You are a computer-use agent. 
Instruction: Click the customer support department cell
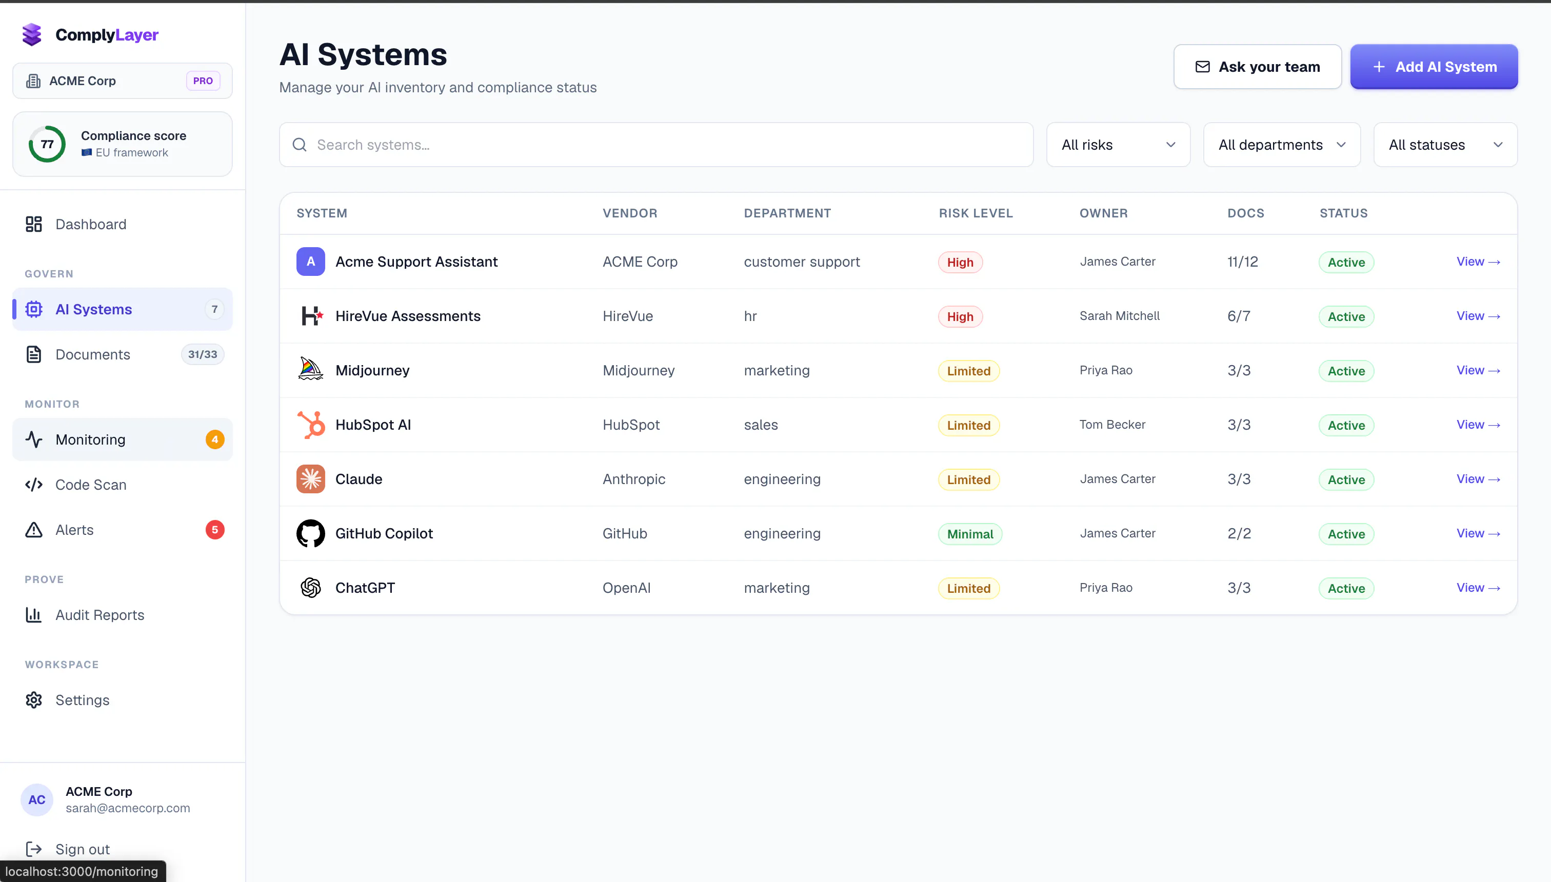click(x=802, y=262)
